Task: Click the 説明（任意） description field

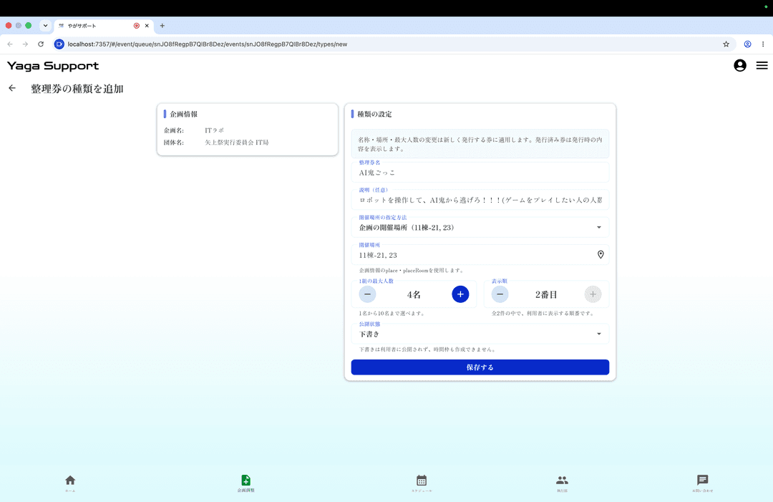Action: 480,200
